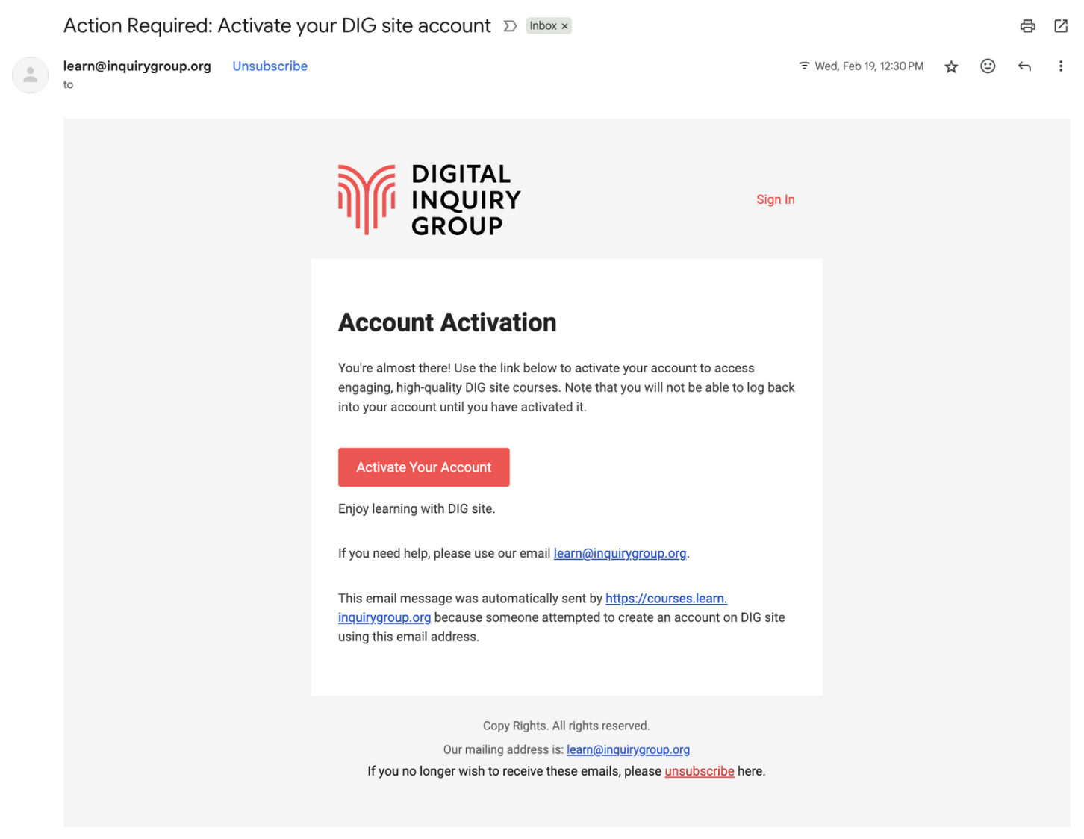Select the Sign In link
Image resolution: width=1084 pixels, height=839 pixels.
(775, 199)
